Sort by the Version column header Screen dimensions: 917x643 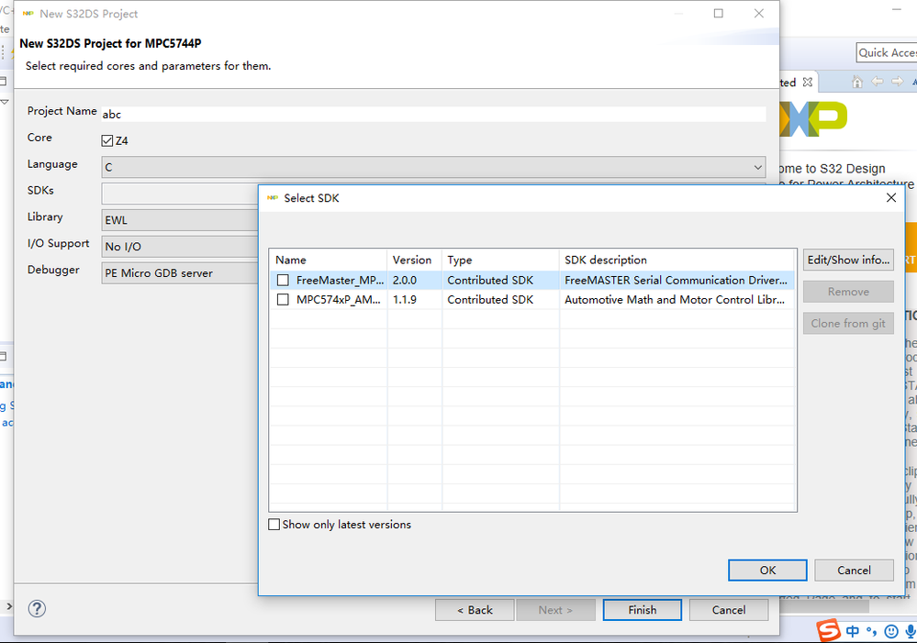pyautogui.click(x=414, y=260)
